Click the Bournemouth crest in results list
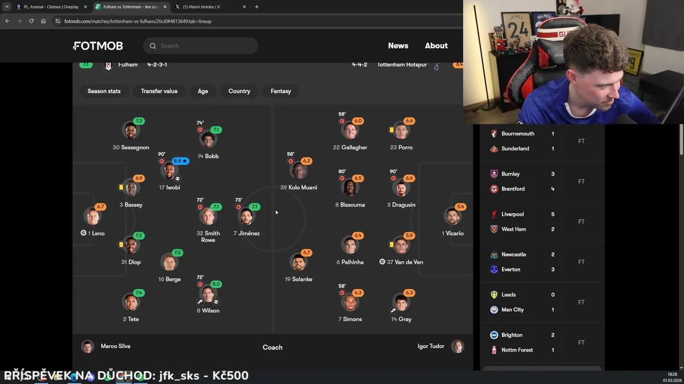The image size is (684, 384). coord(494,134)
